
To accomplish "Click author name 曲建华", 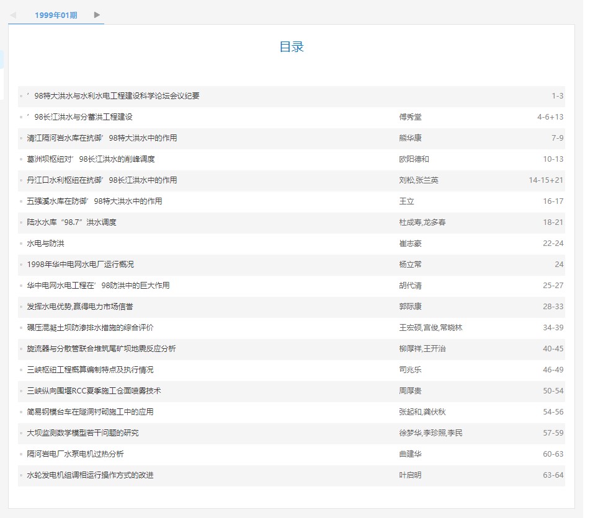I will (x=411, y=454).
